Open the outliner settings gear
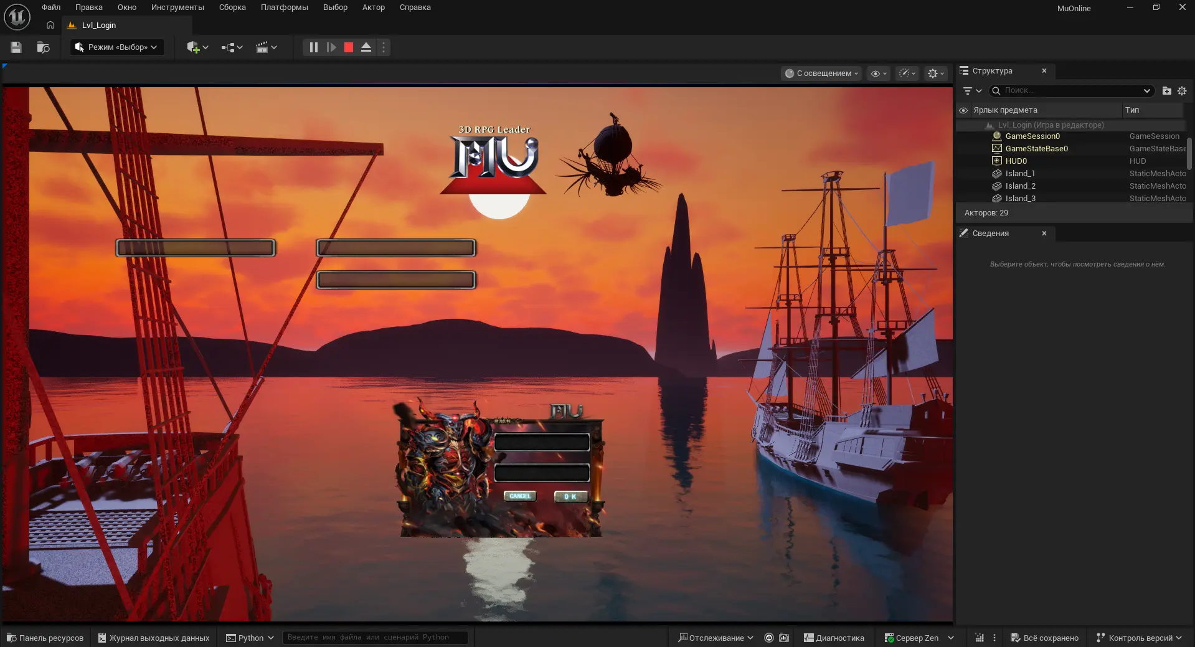 click(x=1182, y=91)
